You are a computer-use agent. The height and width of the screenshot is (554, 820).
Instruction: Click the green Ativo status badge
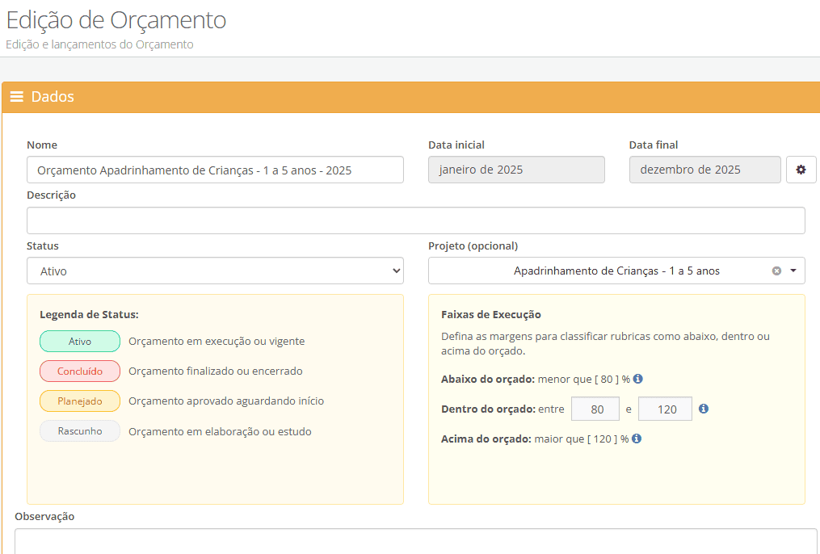click(80, 342)
